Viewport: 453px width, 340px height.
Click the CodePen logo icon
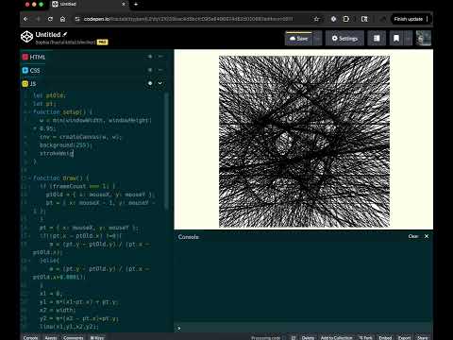pos(26,37)
